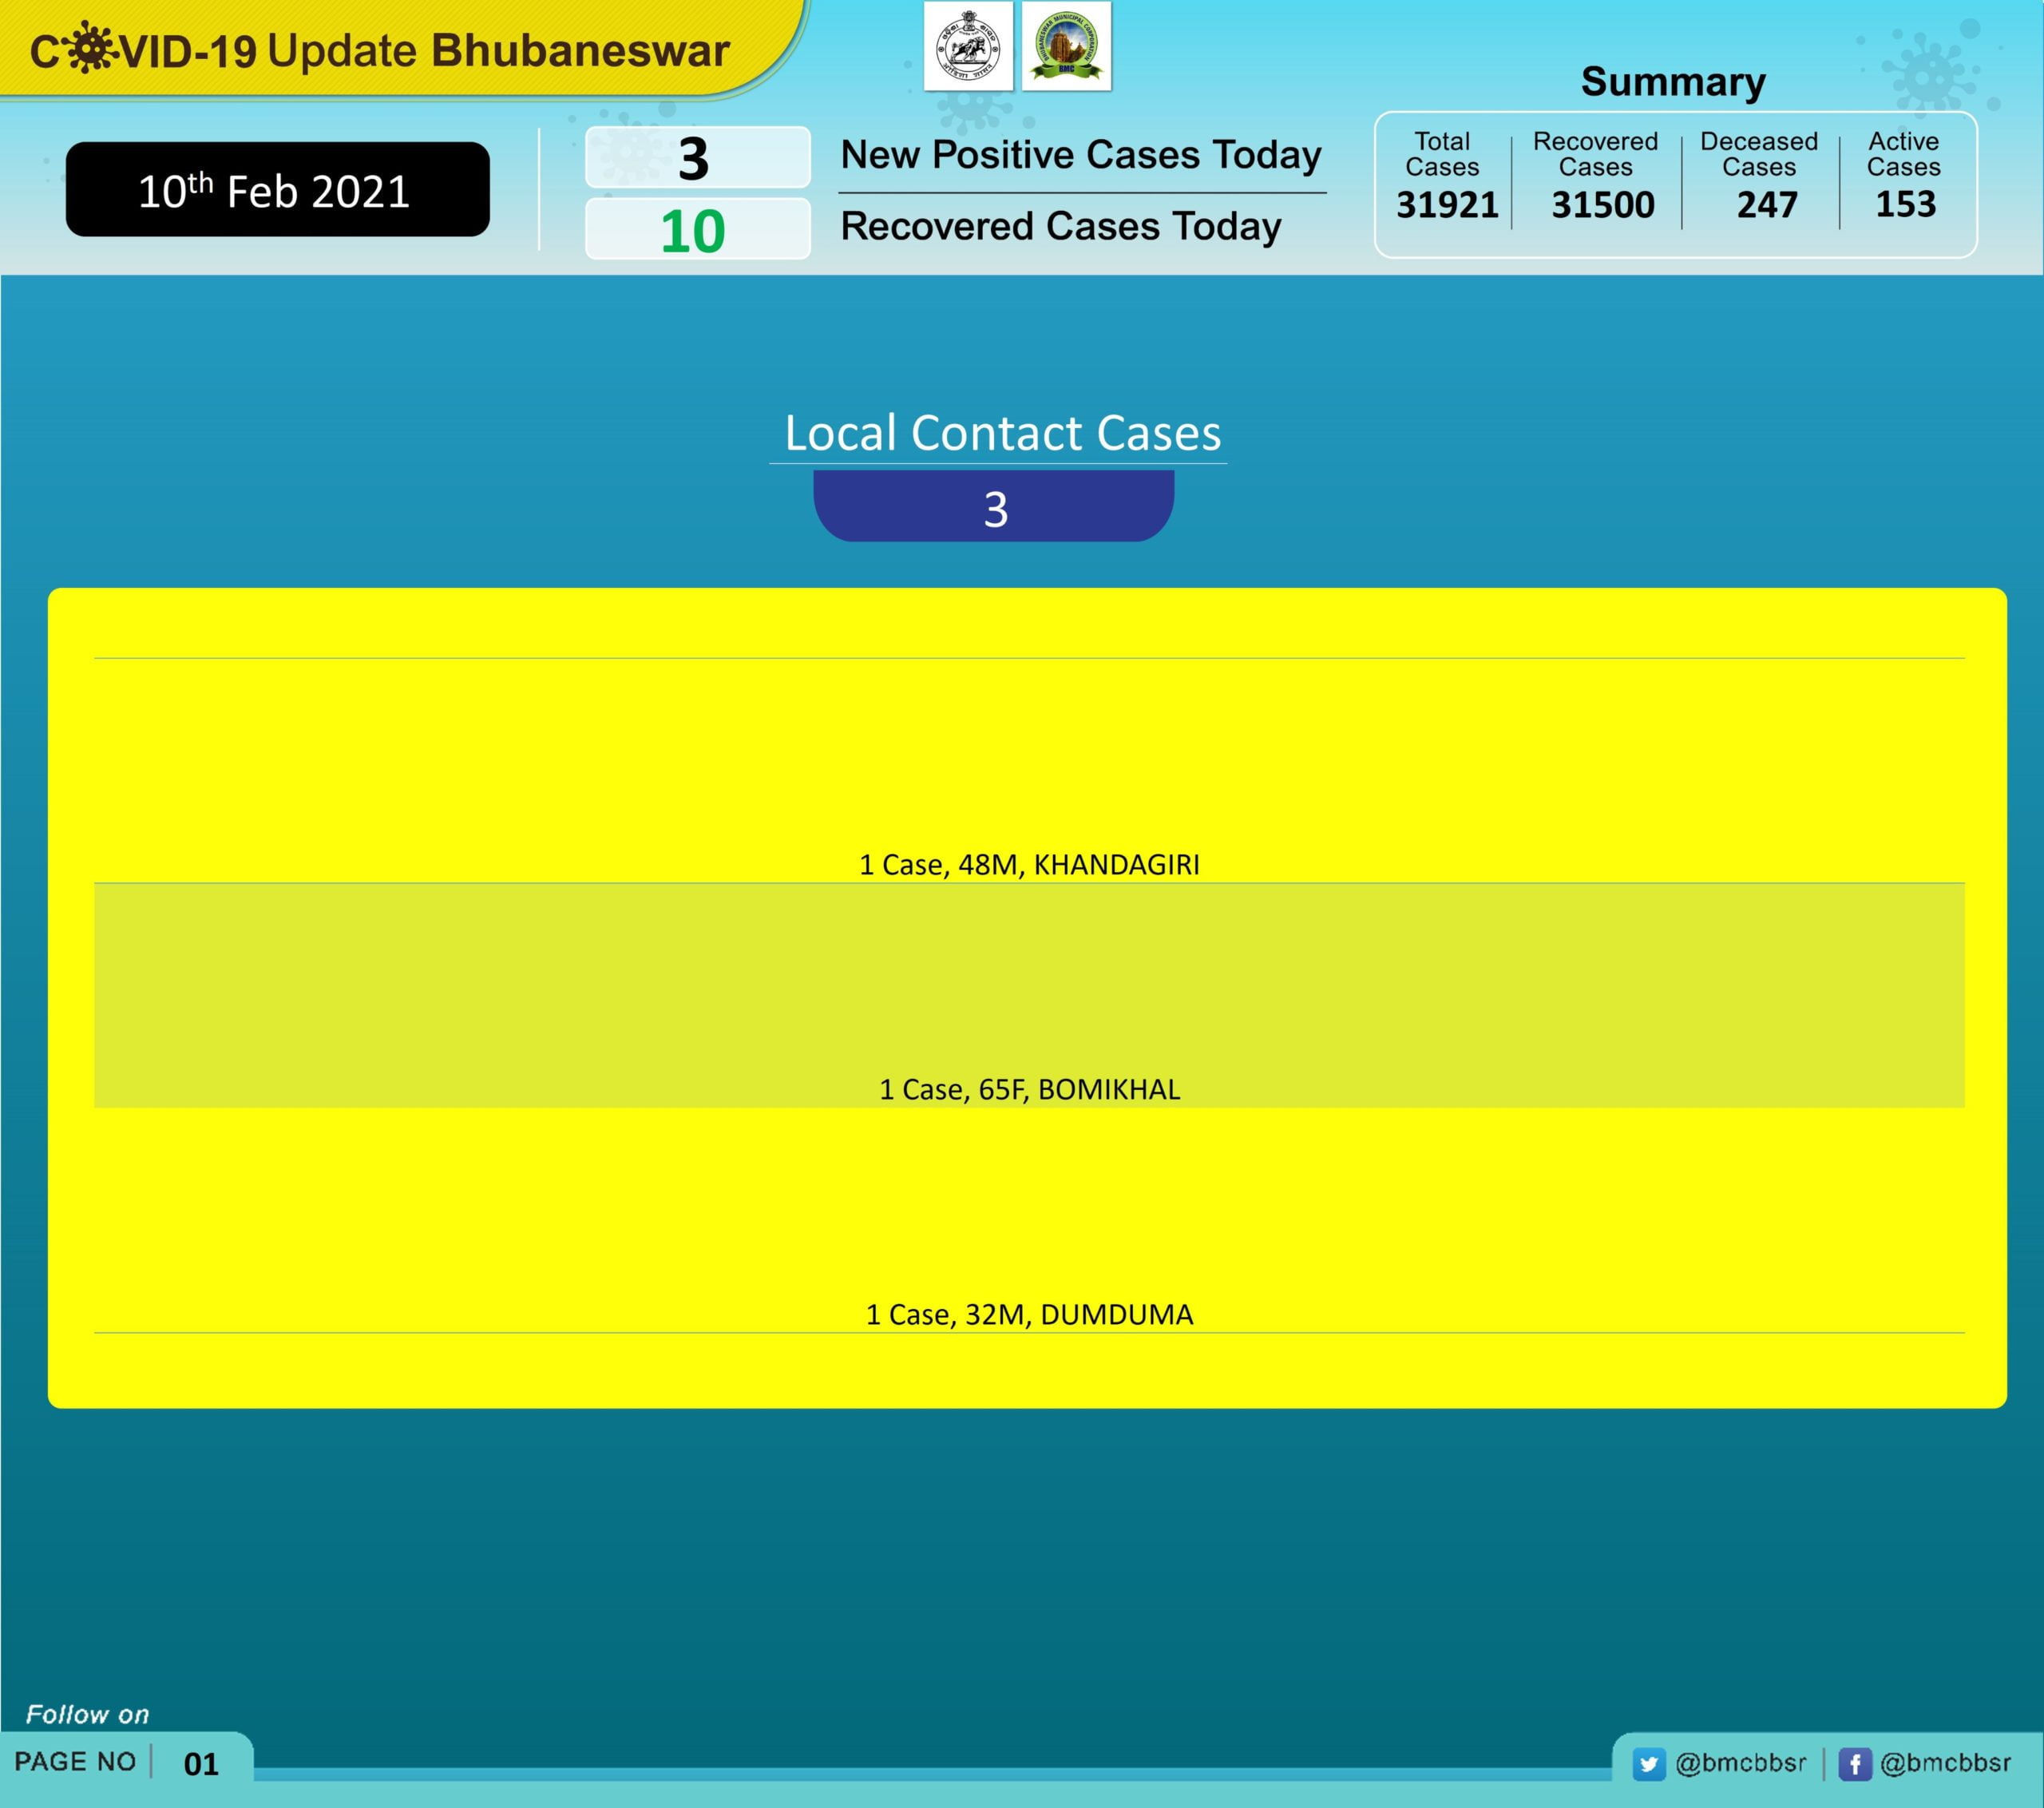Screen dimensions: 2044x1808
Task: Click the Deceased Cases 247 figure
Action: 1766,205
